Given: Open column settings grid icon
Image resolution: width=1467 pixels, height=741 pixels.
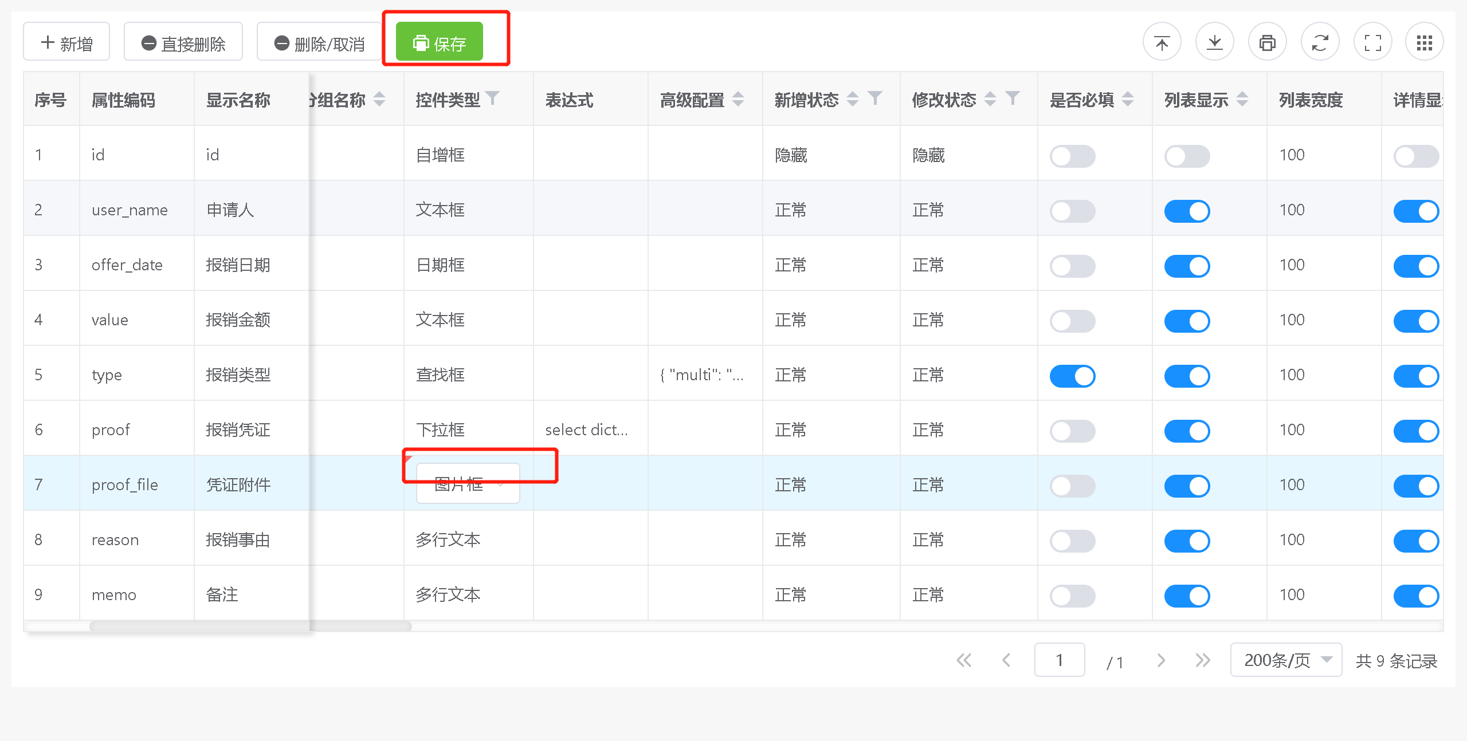Looking at the screenshot, I should coord(1424,42).
